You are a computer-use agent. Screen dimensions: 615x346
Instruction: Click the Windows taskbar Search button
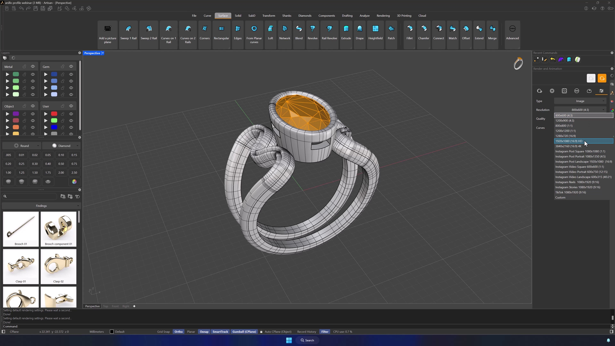pos(307,340)
